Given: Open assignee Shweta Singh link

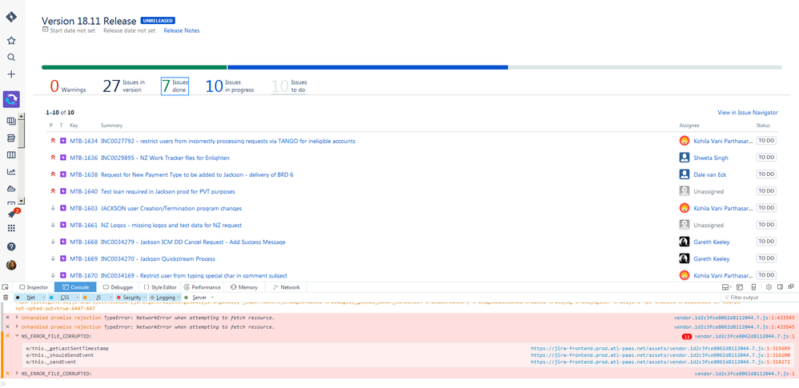Looking at the screenshot, I should pos(711,158).
